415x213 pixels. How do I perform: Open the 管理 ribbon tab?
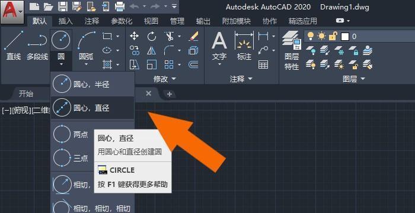point(177,21)
